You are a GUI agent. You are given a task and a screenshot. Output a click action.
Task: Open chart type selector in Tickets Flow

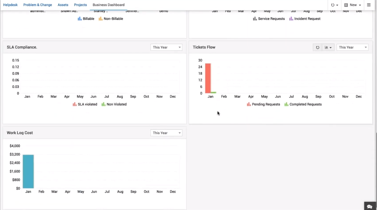point(328,47)
